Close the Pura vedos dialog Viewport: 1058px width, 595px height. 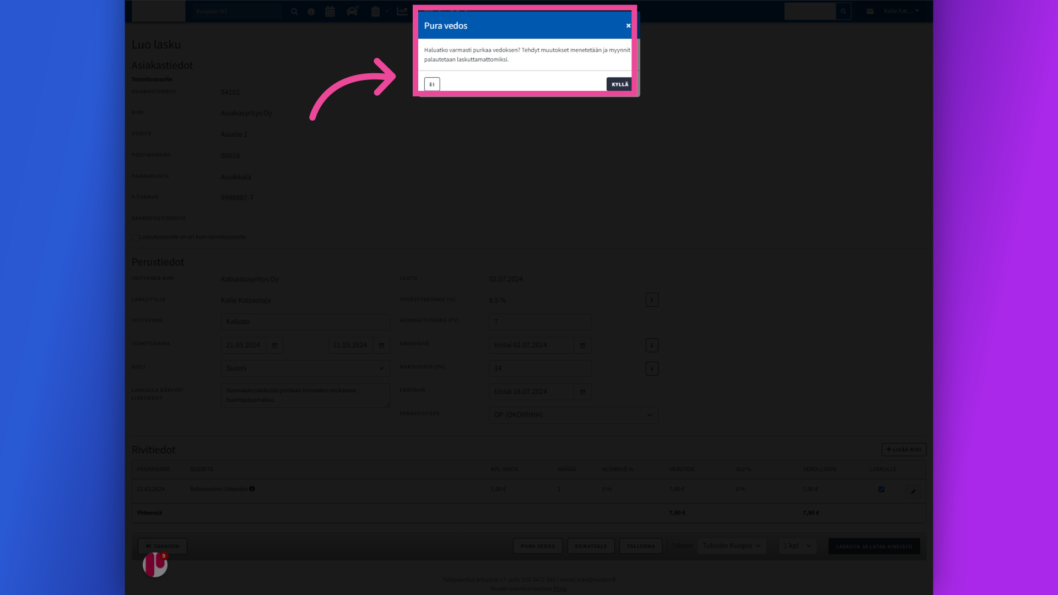pyautogui.click(x=628, y=26)
